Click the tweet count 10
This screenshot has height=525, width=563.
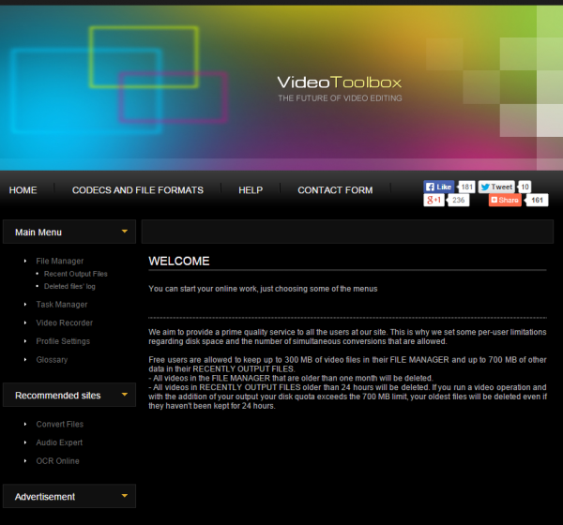point(525,187)
